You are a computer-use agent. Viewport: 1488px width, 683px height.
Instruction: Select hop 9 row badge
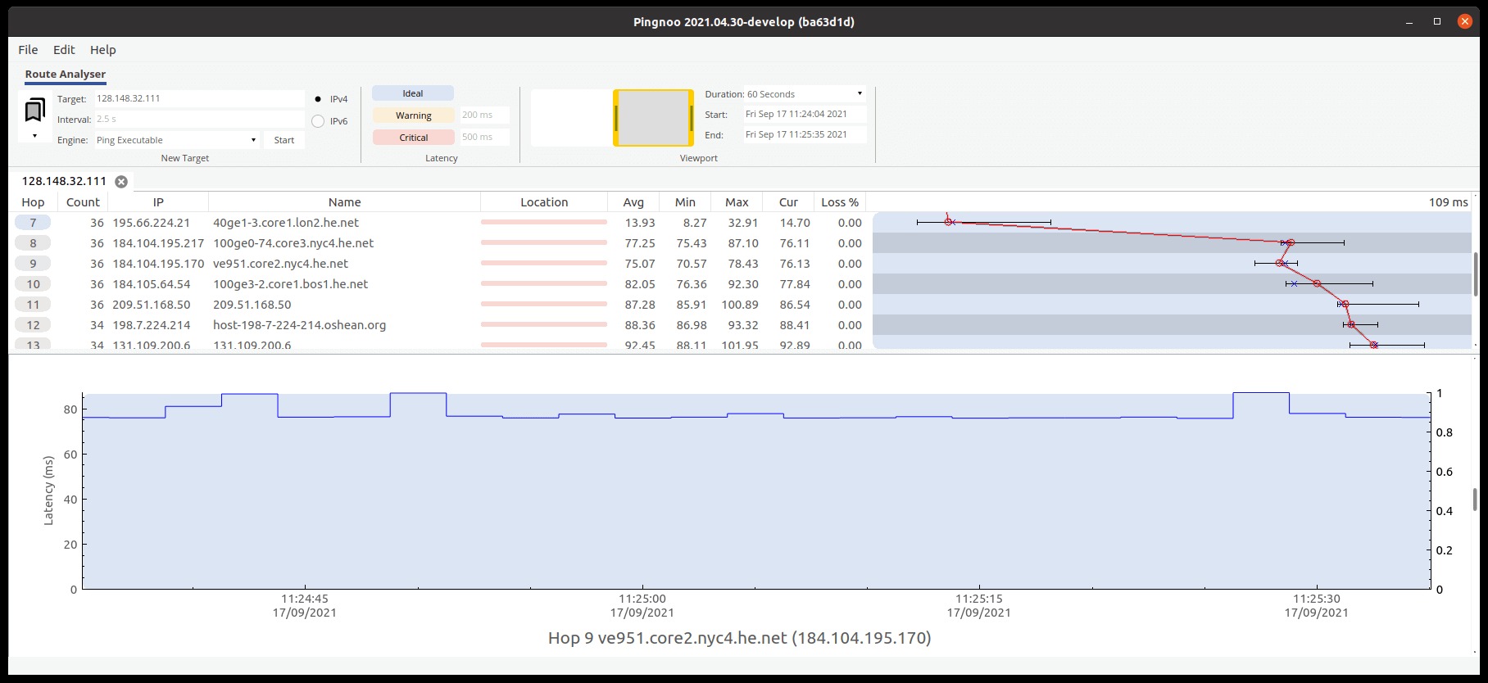click(x=33, y=264)
